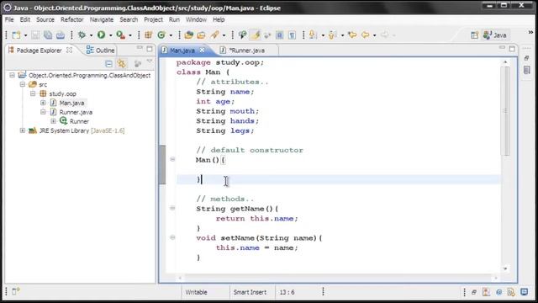The image size is (538, 303).
Task: Toggle Mark Occurrences pencil button
Action: pyautogui.click(x=256, y=35)
